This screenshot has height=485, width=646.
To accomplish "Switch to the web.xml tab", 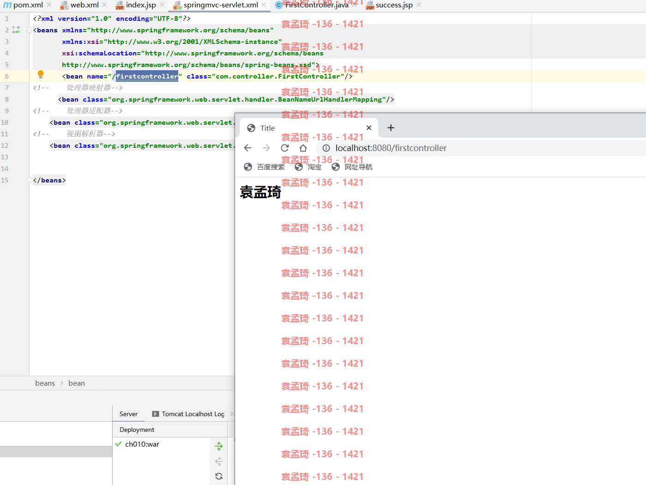I will (80, 5).
